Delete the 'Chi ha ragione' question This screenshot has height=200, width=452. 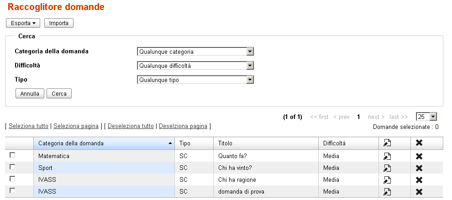coord(419,180)
